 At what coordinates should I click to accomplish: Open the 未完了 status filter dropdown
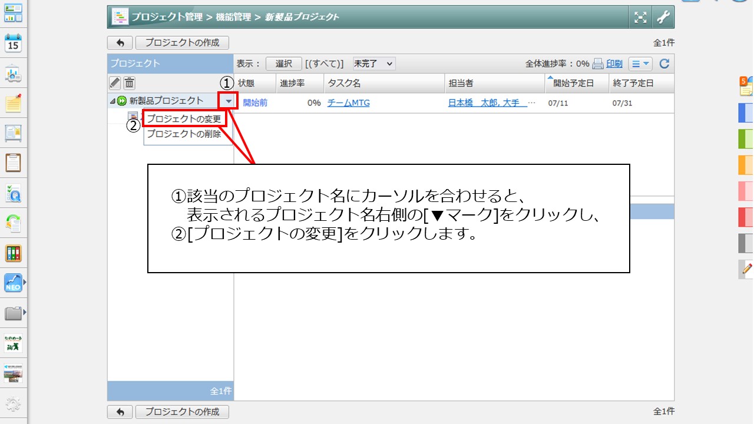pos(373,64)
